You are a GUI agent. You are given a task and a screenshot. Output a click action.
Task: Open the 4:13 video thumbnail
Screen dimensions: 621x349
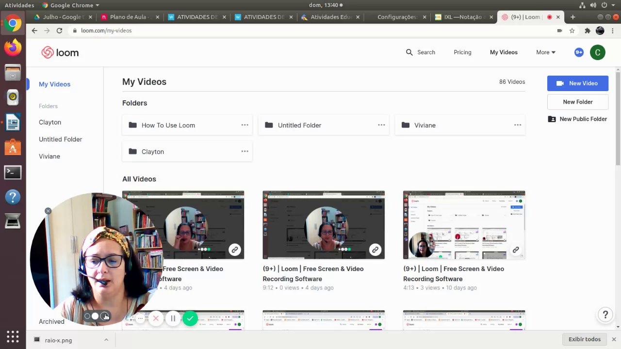(x=464, y=225)
